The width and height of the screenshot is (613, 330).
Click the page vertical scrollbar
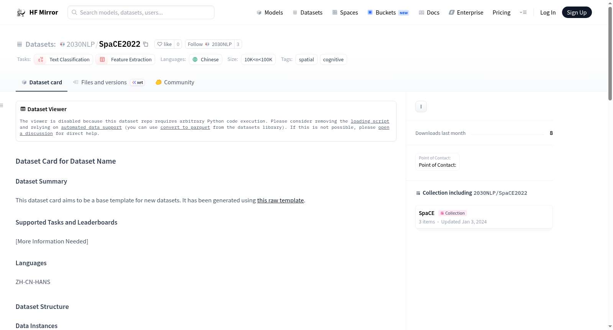(x=610, y=54)
